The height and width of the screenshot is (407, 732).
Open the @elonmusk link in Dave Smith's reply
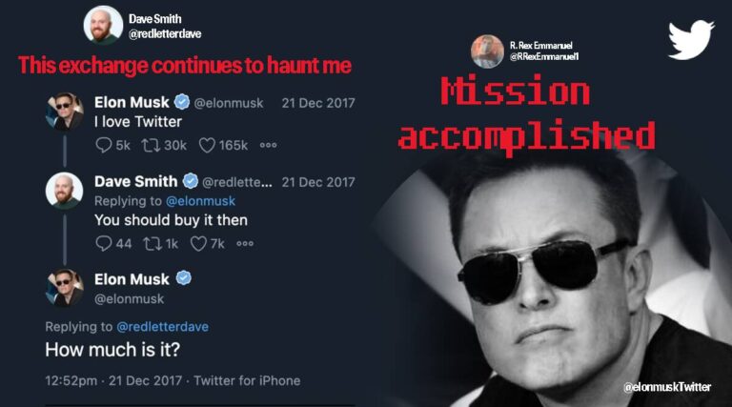coord(201,201)
